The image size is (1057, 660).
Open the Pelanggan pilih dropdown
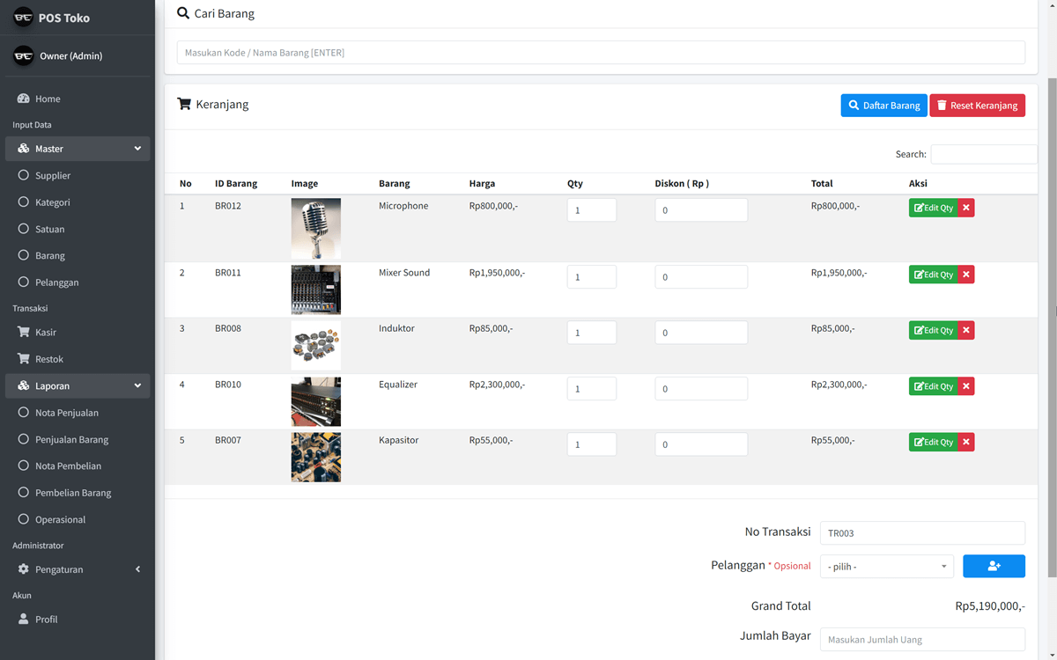[886, 566]
